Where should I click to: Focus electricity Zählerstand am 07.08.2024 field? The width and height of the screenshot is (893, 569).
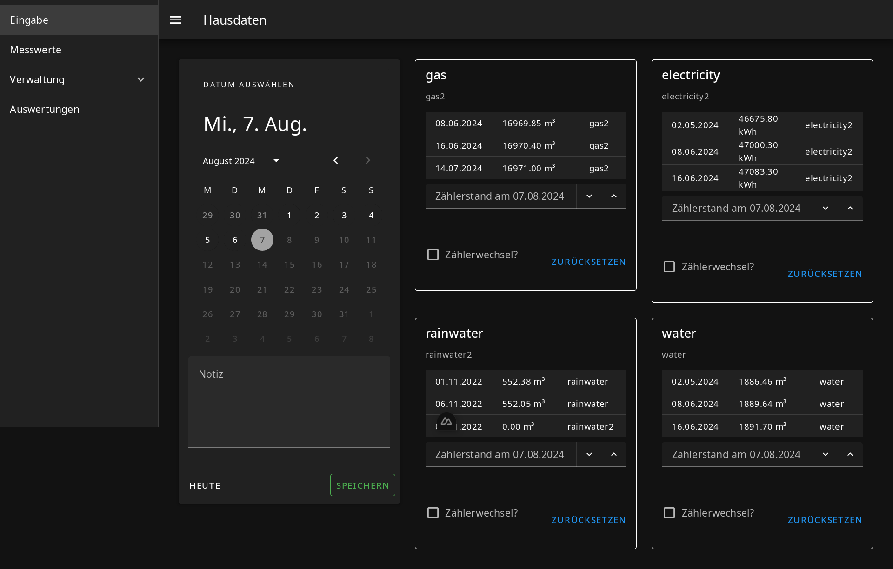[x=737, y=208]
